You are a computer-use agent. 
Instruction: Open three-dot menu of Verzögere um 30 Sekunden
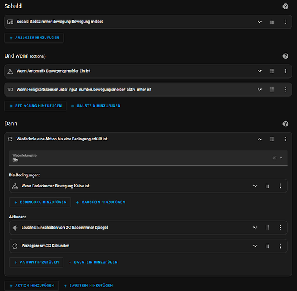(x=280, y=246)
